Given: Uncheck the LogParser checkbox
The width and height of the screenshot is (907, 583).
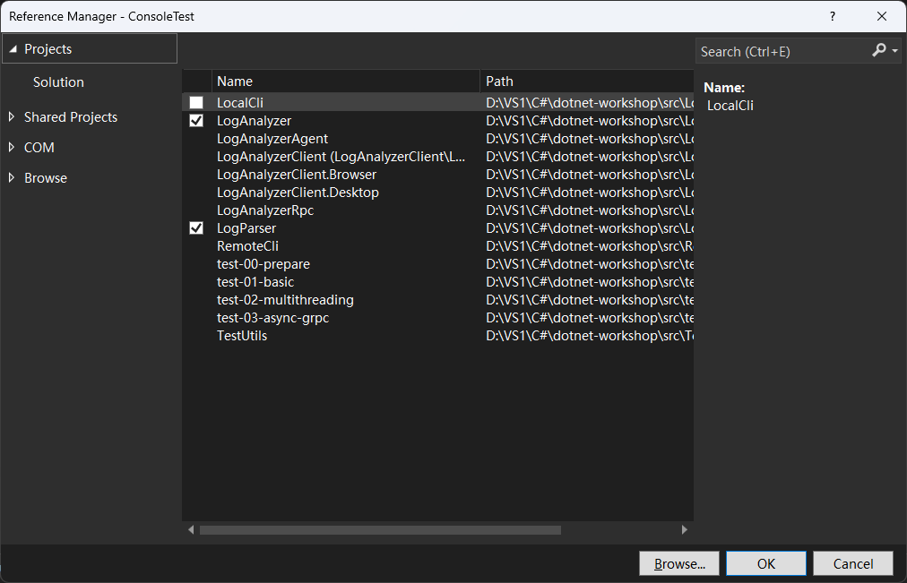Looking at the screenshot, I should tap(196, 228).
